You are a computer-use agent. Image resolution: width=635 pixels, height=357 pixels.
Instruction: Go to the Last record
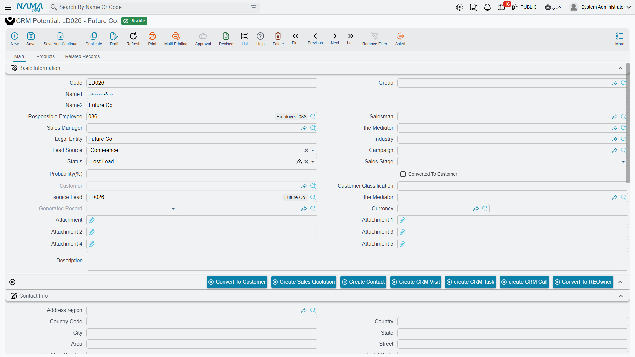click(x=351, y=39)
